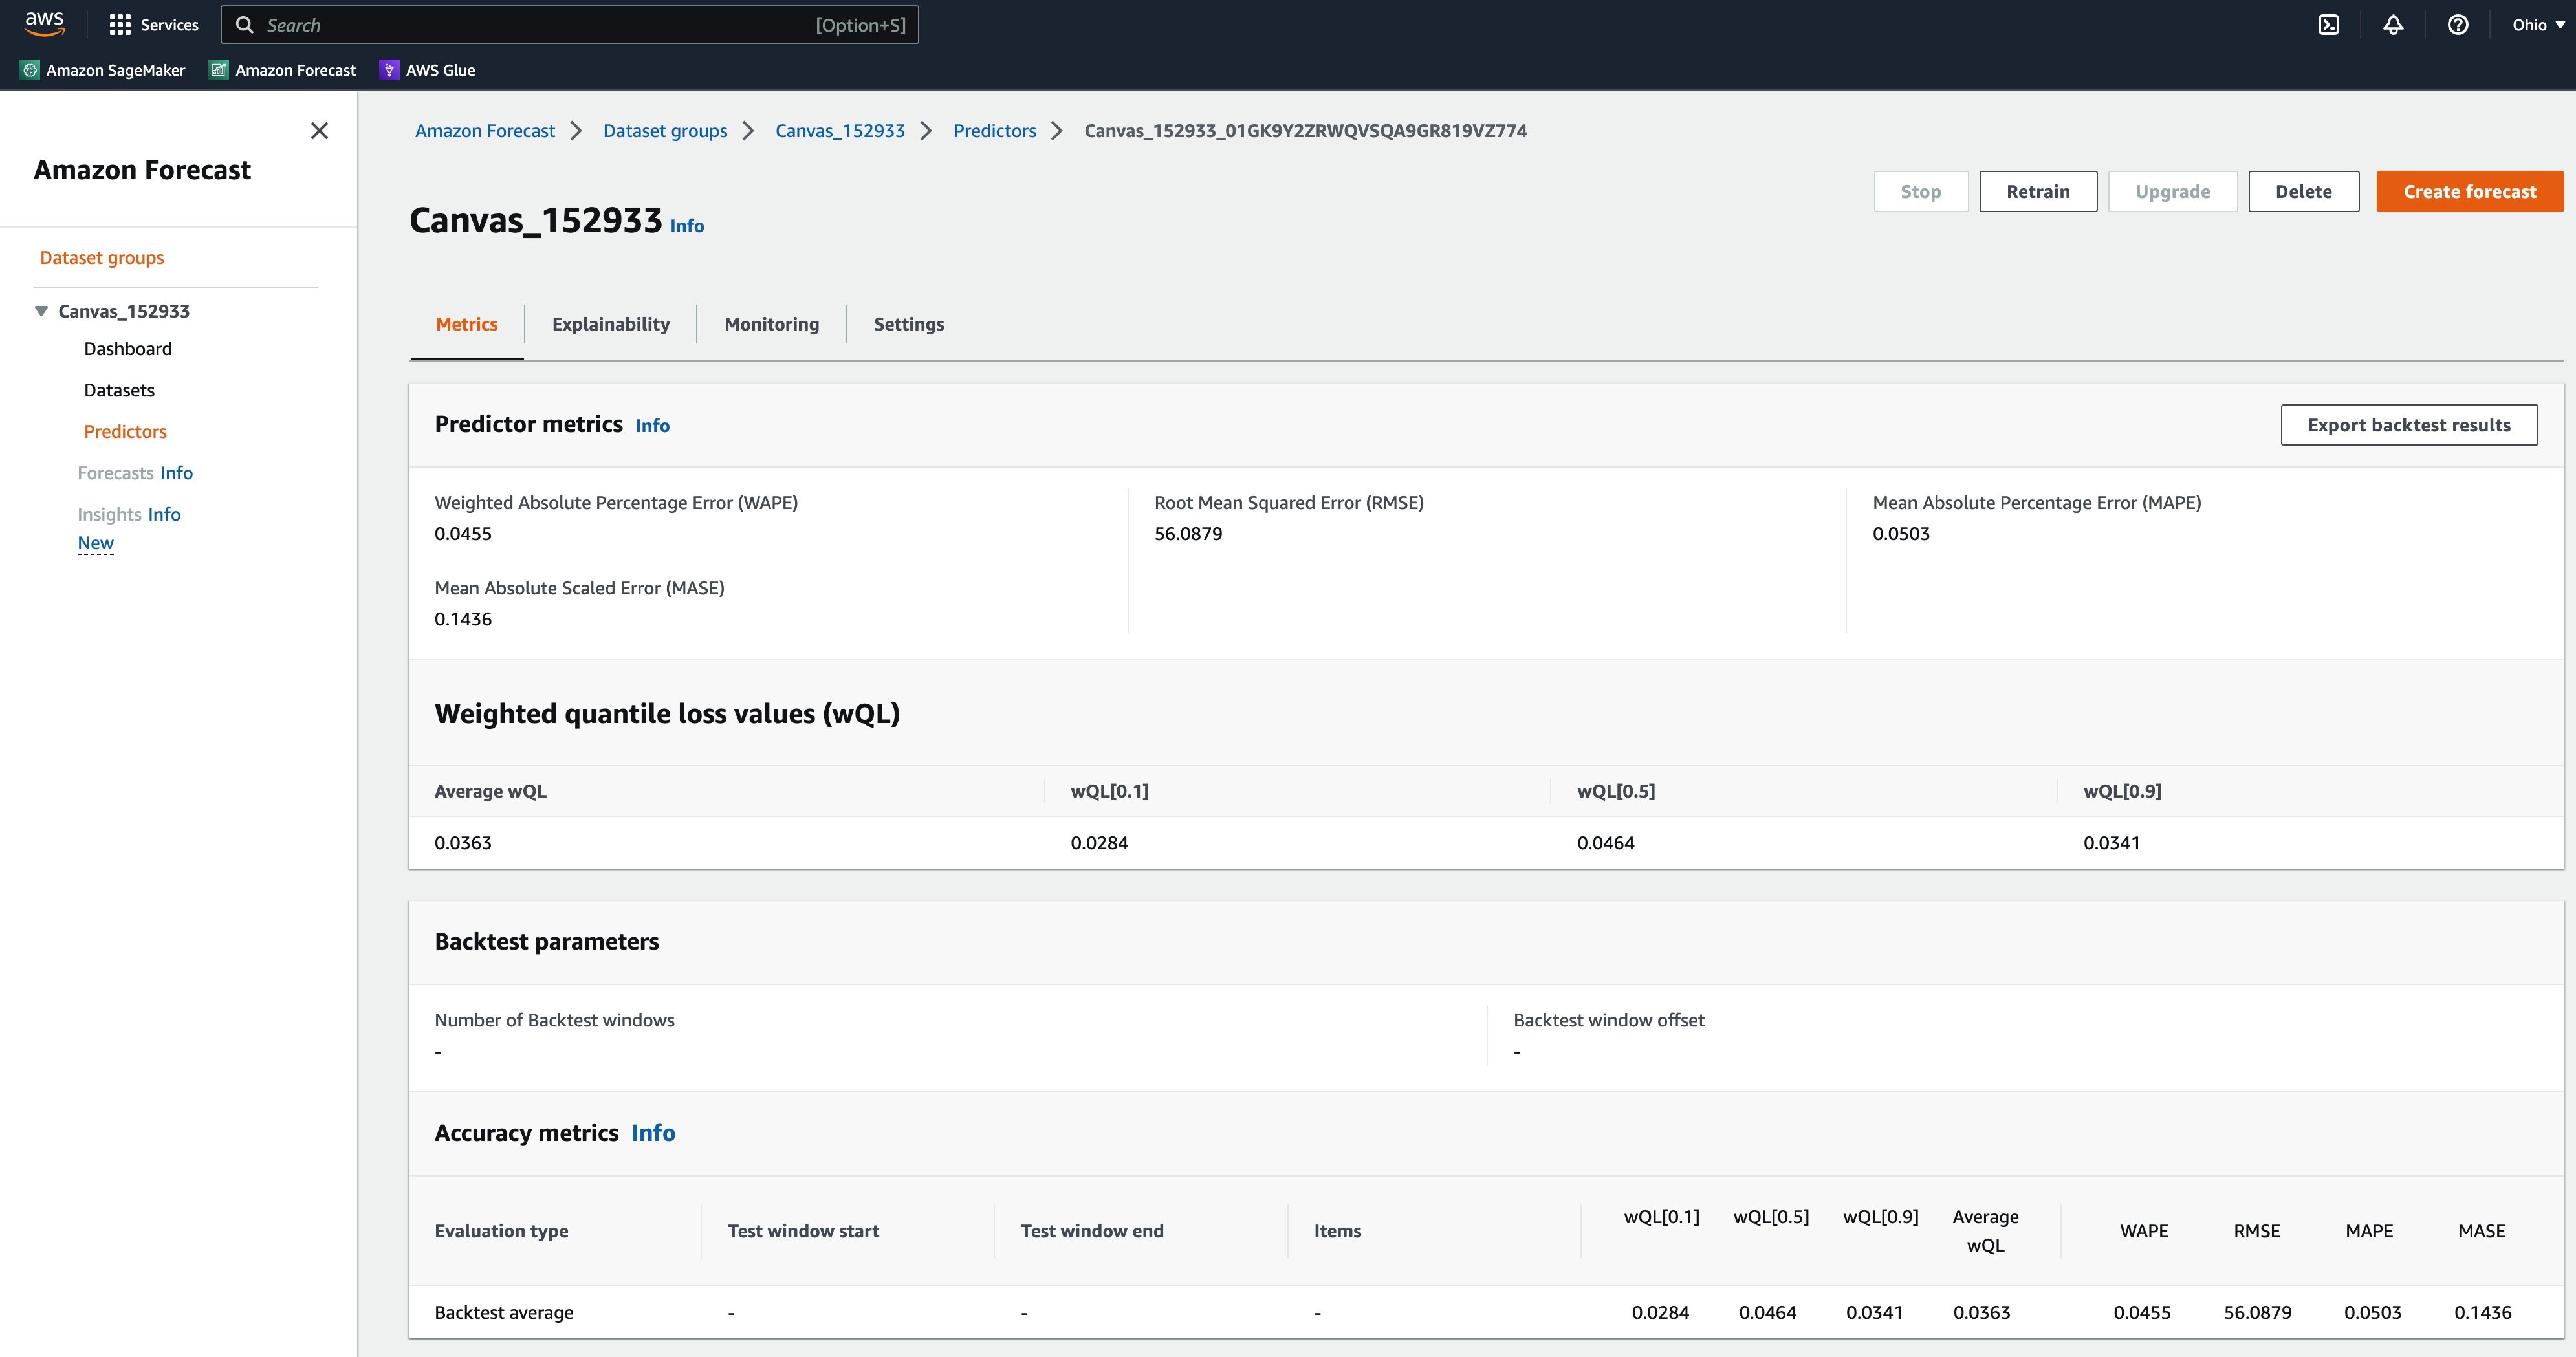Open the help question-mark icon

point(2457,25)
